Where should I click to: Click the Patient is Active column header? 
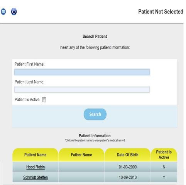(164, 155)
